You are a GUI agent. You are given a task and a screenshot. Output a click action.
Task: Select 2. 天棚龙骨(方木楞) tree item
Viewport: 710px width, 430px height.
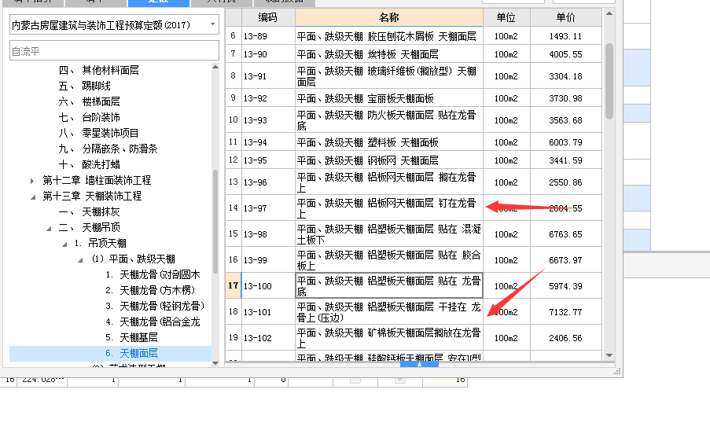pyautogui.click(x=150, y=290)
